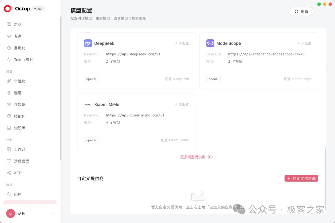The image size is (335, 223).
Task: Click DeepSeek 未配置 status label
Action: (x=182, y=43)
